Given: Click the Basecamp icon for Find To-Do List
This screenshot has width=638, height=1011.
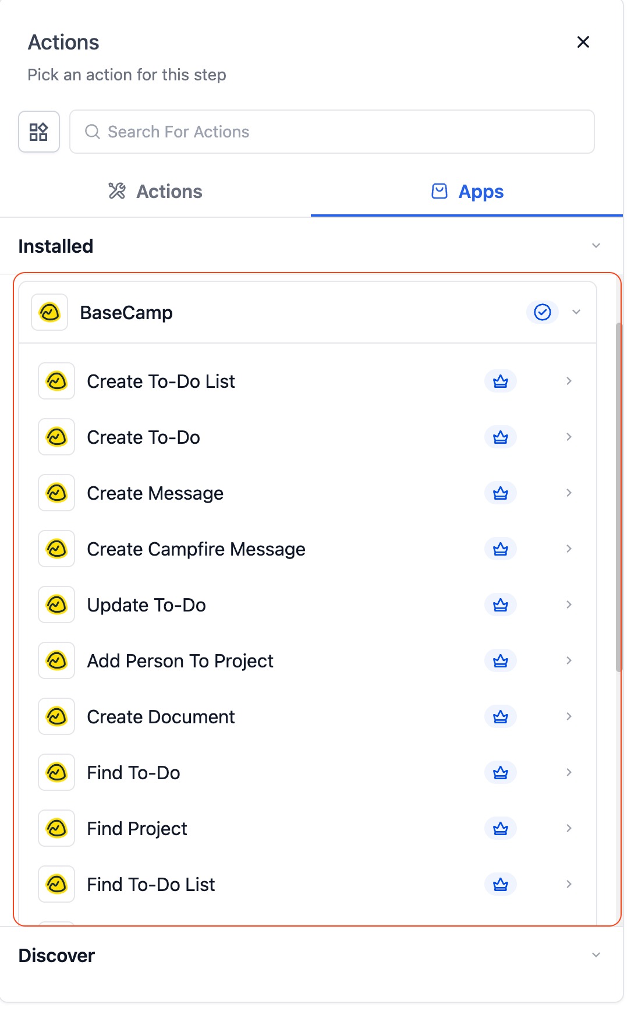Looking at the screenshot, I should tap(56, 885).
